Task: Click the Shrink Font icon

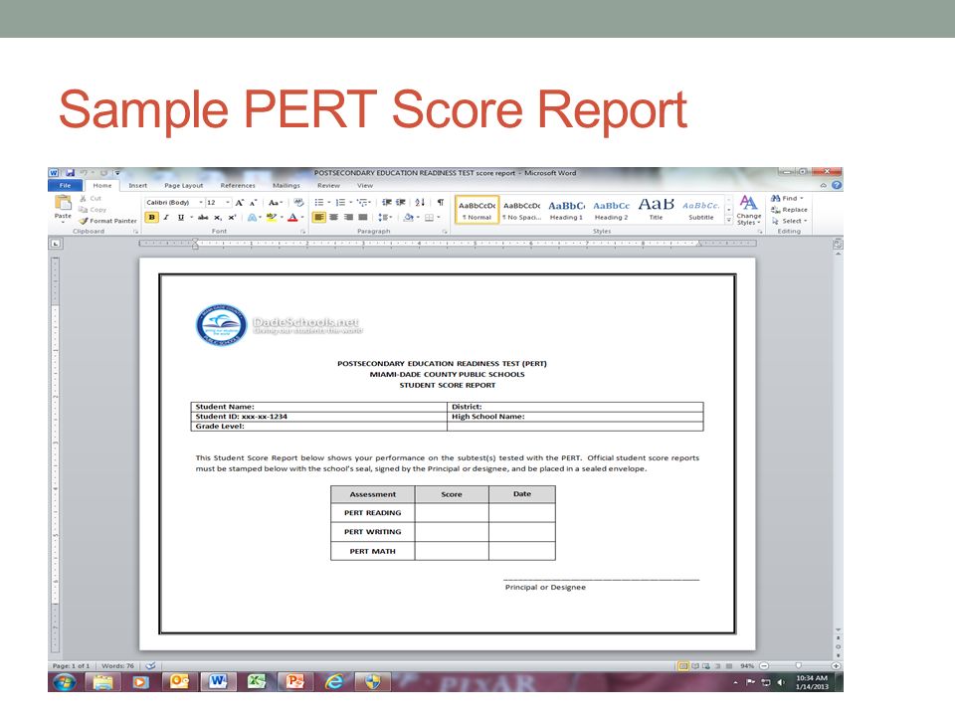Action: [x=254, y=203]
